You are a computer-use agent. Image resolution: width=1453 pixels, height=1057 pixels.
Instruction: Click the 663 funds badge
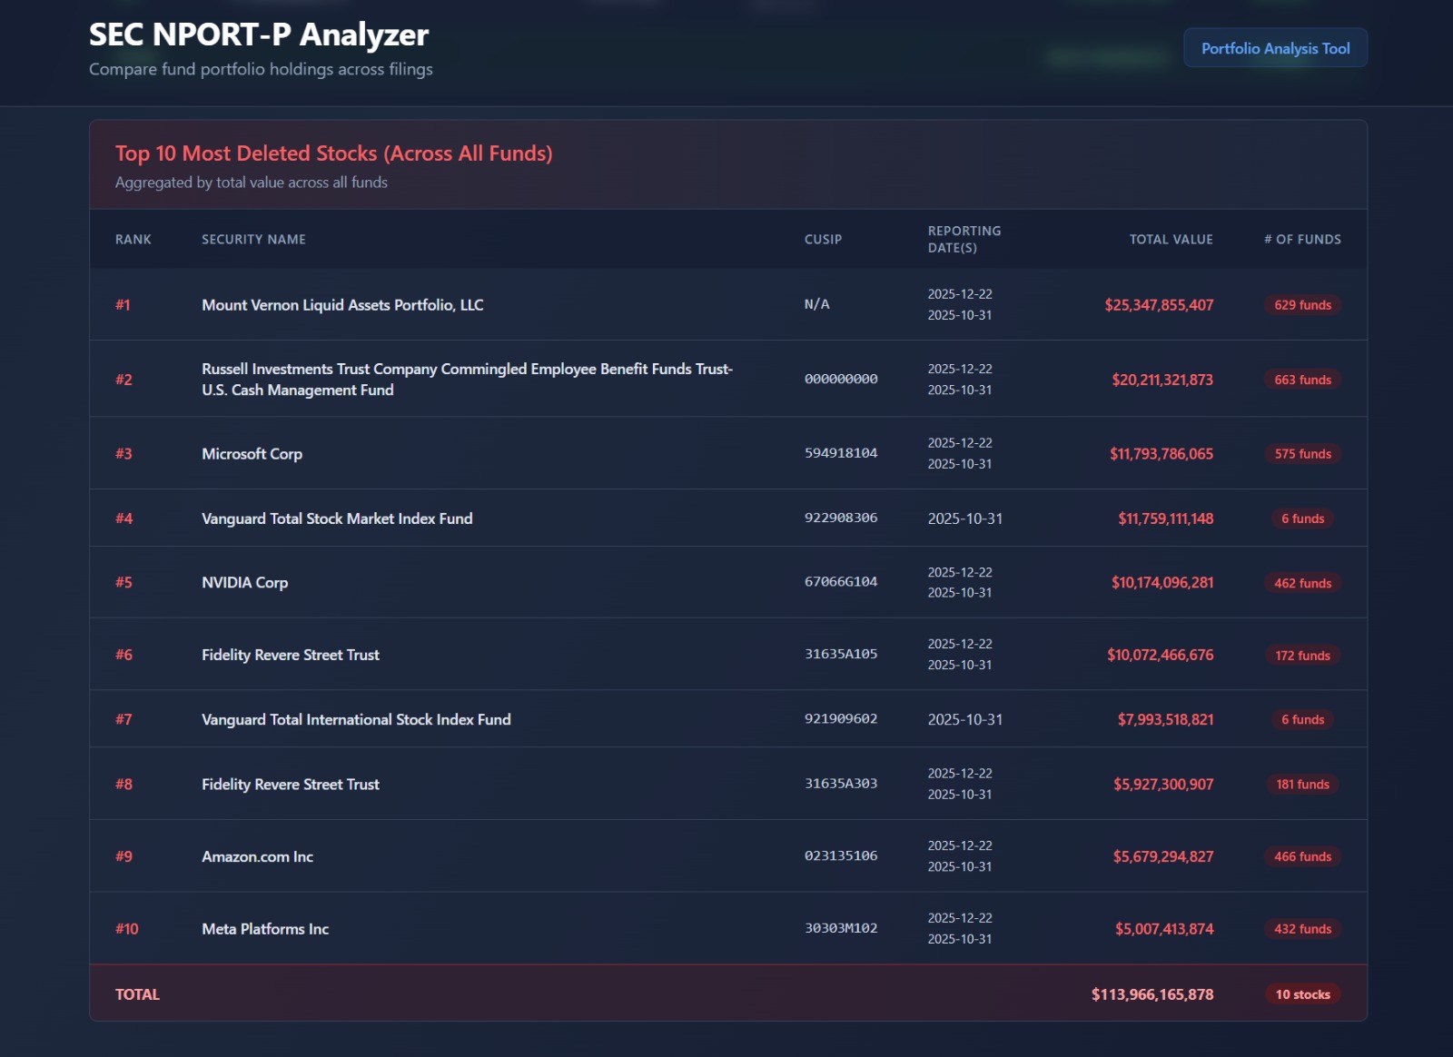(x=1302, y=380)
